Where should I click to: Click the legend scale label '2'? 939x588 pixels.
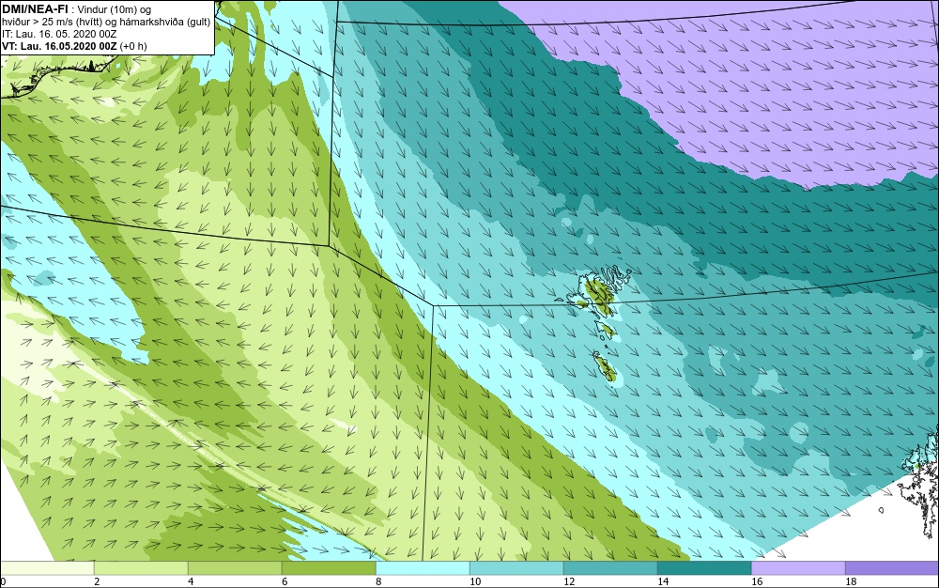[x=97, y=581]
